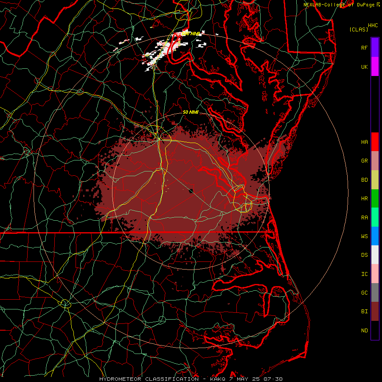Click the HR legend label
The image size is (382, 382).
pos(364,199)
